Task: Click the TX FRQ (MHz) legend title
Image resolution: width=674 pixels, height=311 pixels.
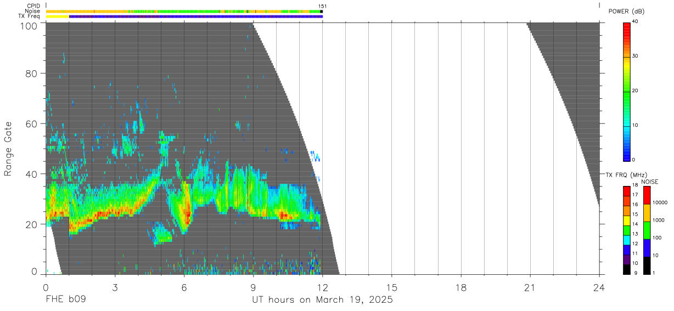Action: 624,174
